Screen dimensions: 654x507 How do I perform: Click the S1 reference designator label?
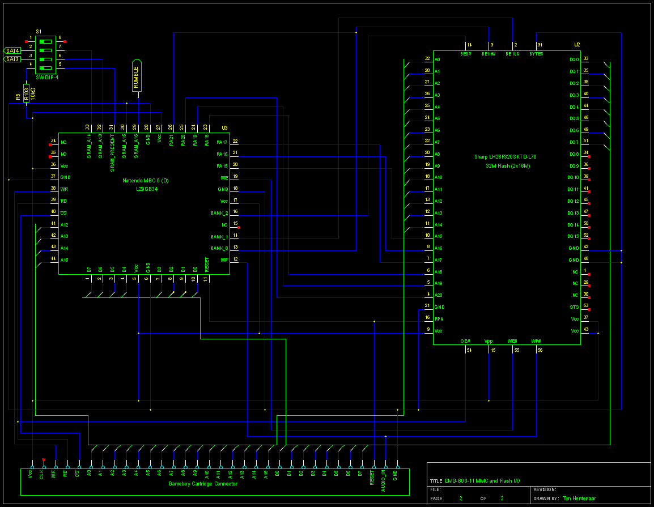click(x=39, y=32)
